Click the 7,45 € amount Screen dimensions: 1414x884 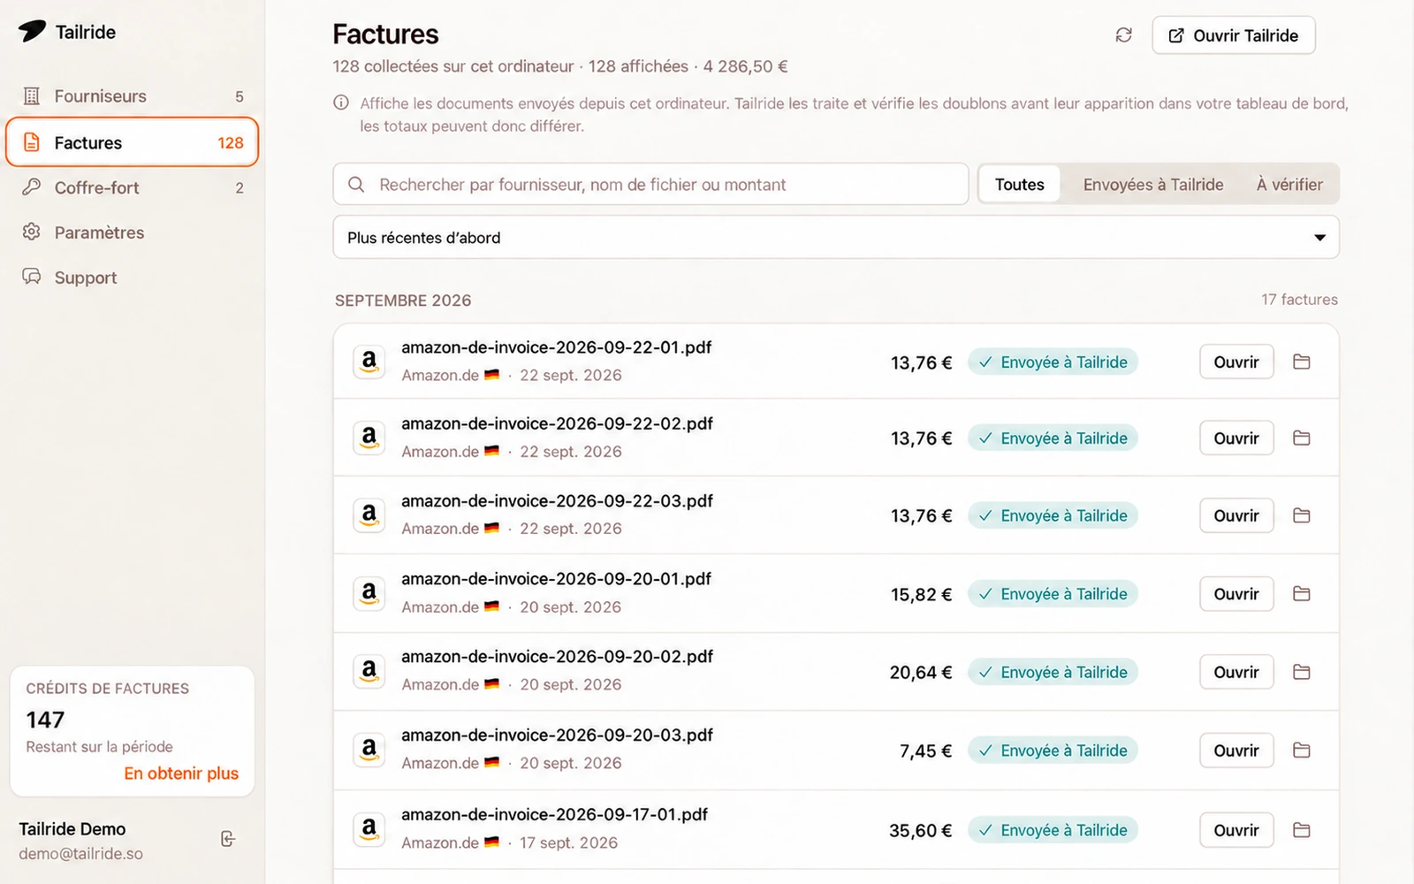tap(925, 751)
